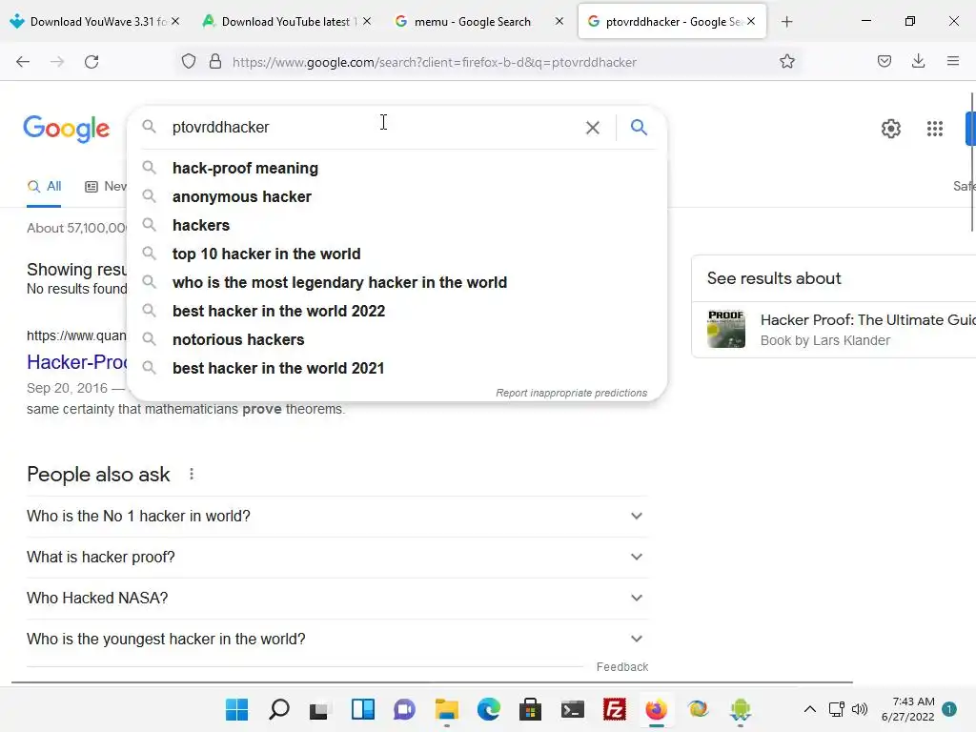
Task: Choose suggestion 'notorious hackers'
Action: coord(396,340)
